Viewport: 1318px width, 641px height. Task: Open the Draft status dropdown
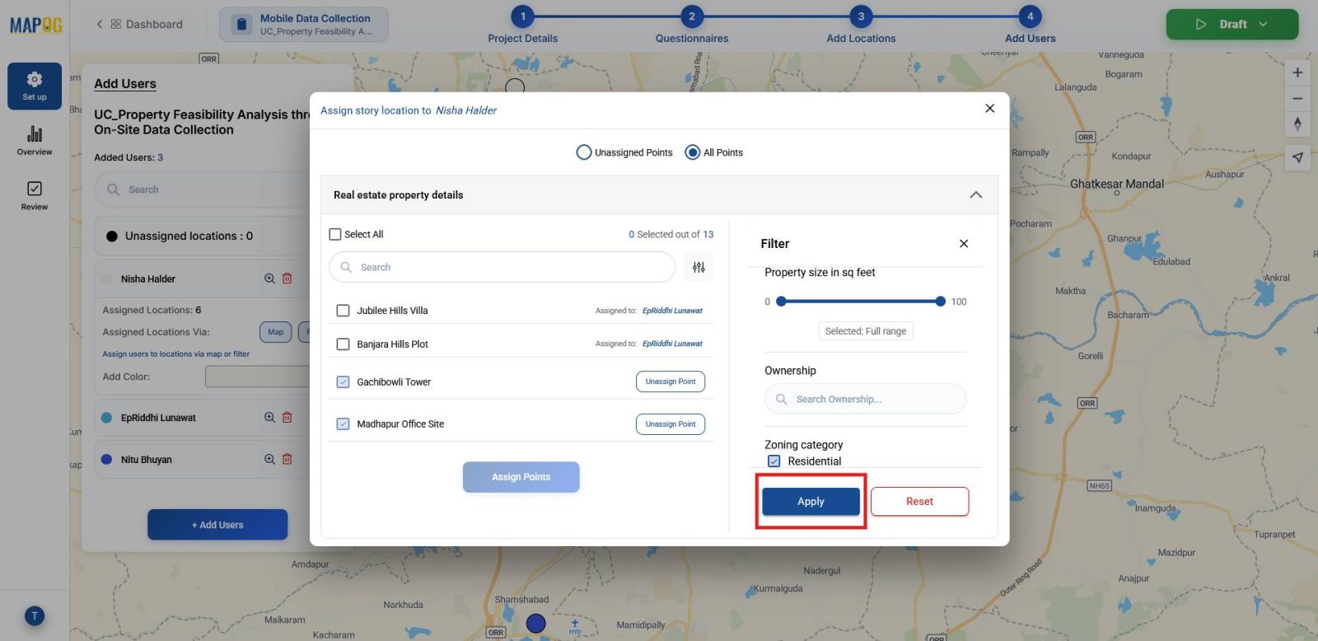click(1232, 25)
